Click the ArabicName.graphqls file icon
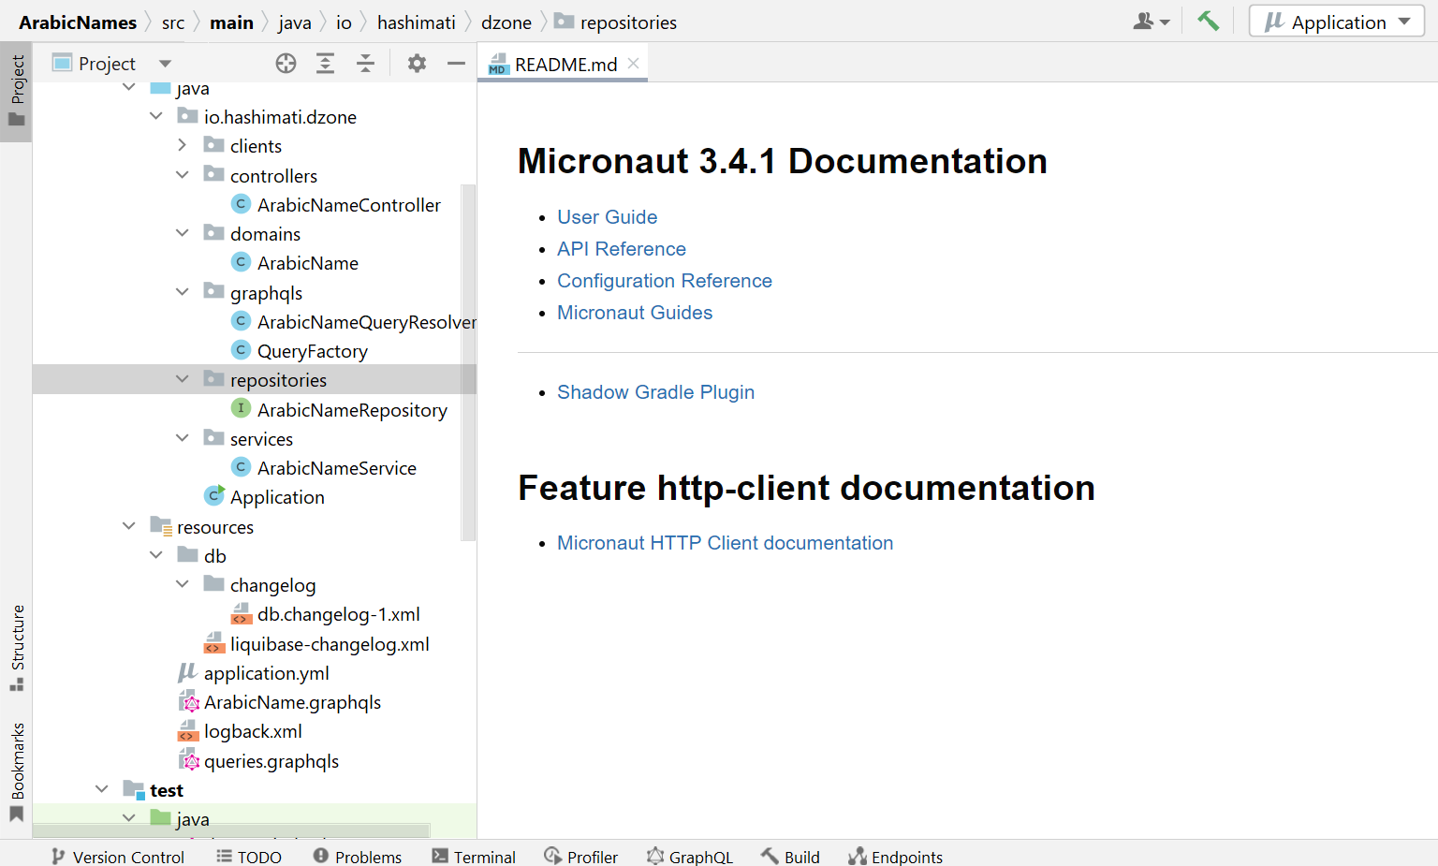 (x=188, y=702)
